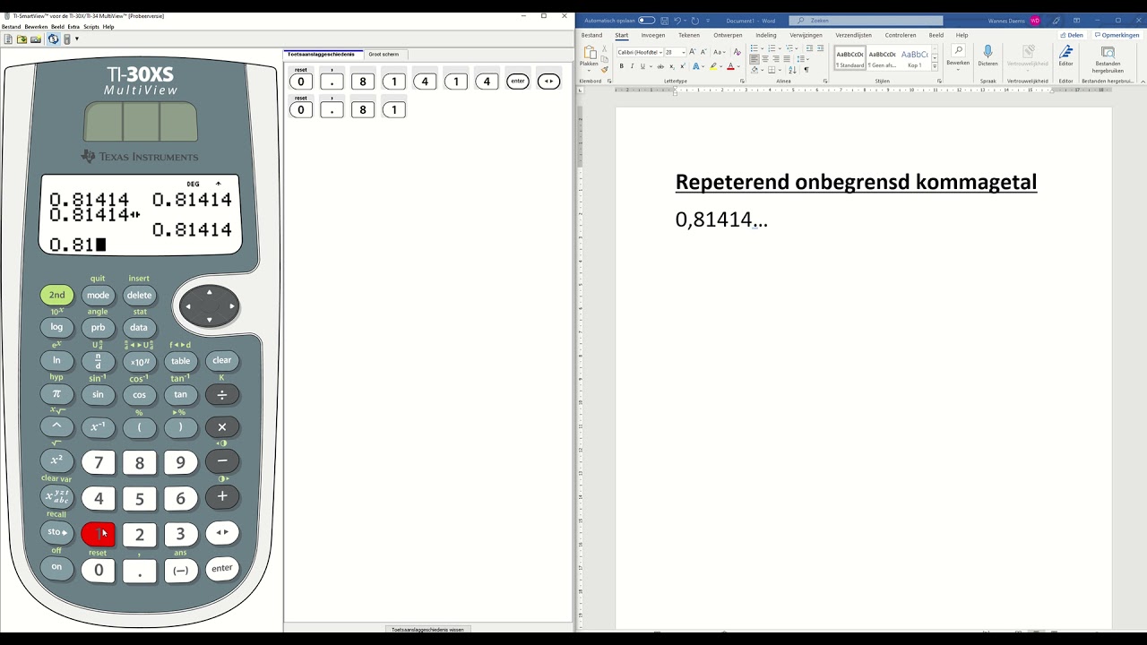The height and width of the screenshot is (645, 1147).
Task: Click the text highlight color button
Action: (x=712, y=66)
